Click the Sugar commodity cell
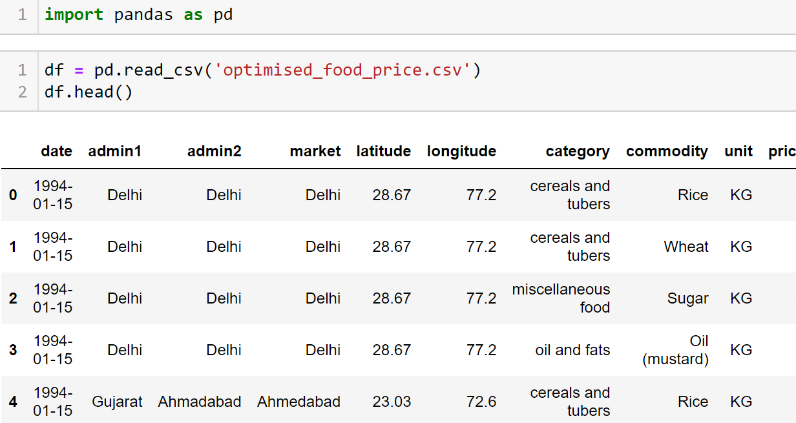Image resolution: width=796 pixels, height=423 pixels. click(687, 298)
